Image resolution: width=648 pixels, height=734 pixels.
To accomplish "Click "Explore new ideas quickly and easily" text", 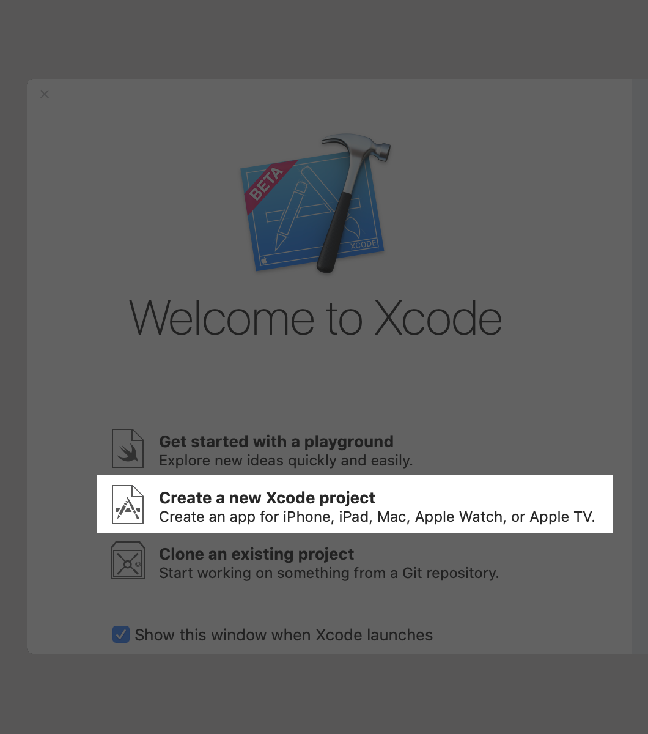I will pos(286,461).
